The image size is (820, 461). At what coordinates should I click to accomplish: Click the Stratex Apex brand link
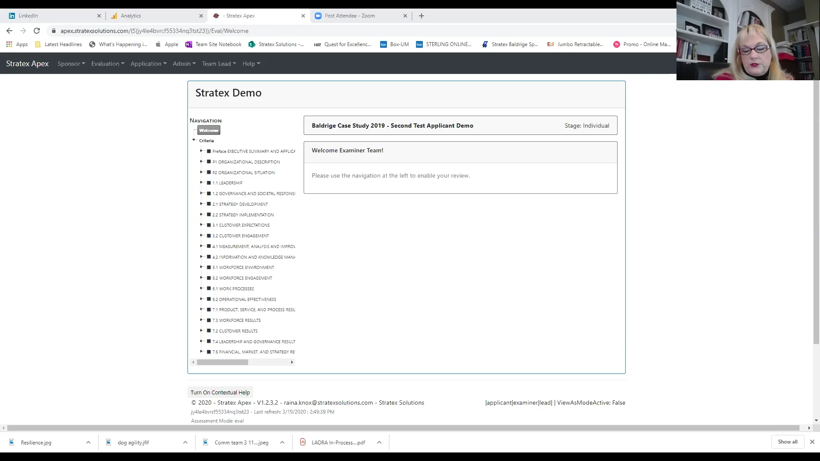[27, 64]
